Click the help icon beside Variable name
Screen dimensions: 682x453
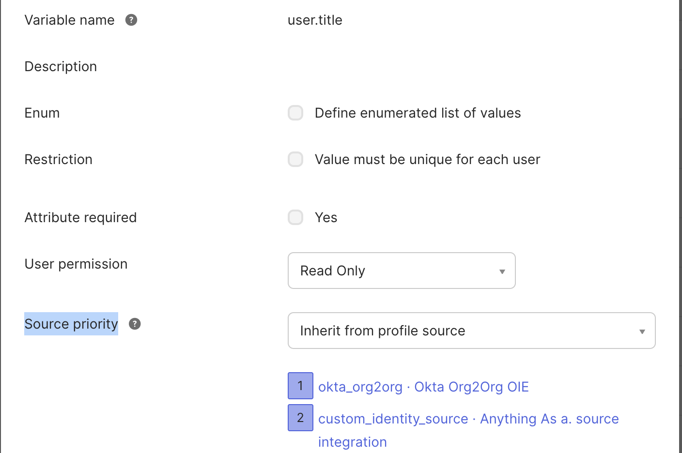point(131,20)
